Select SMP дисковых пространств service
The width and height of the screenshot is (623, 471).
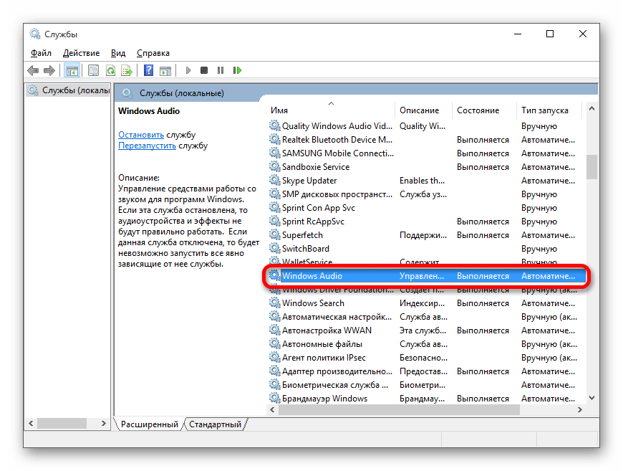[426, 194]
